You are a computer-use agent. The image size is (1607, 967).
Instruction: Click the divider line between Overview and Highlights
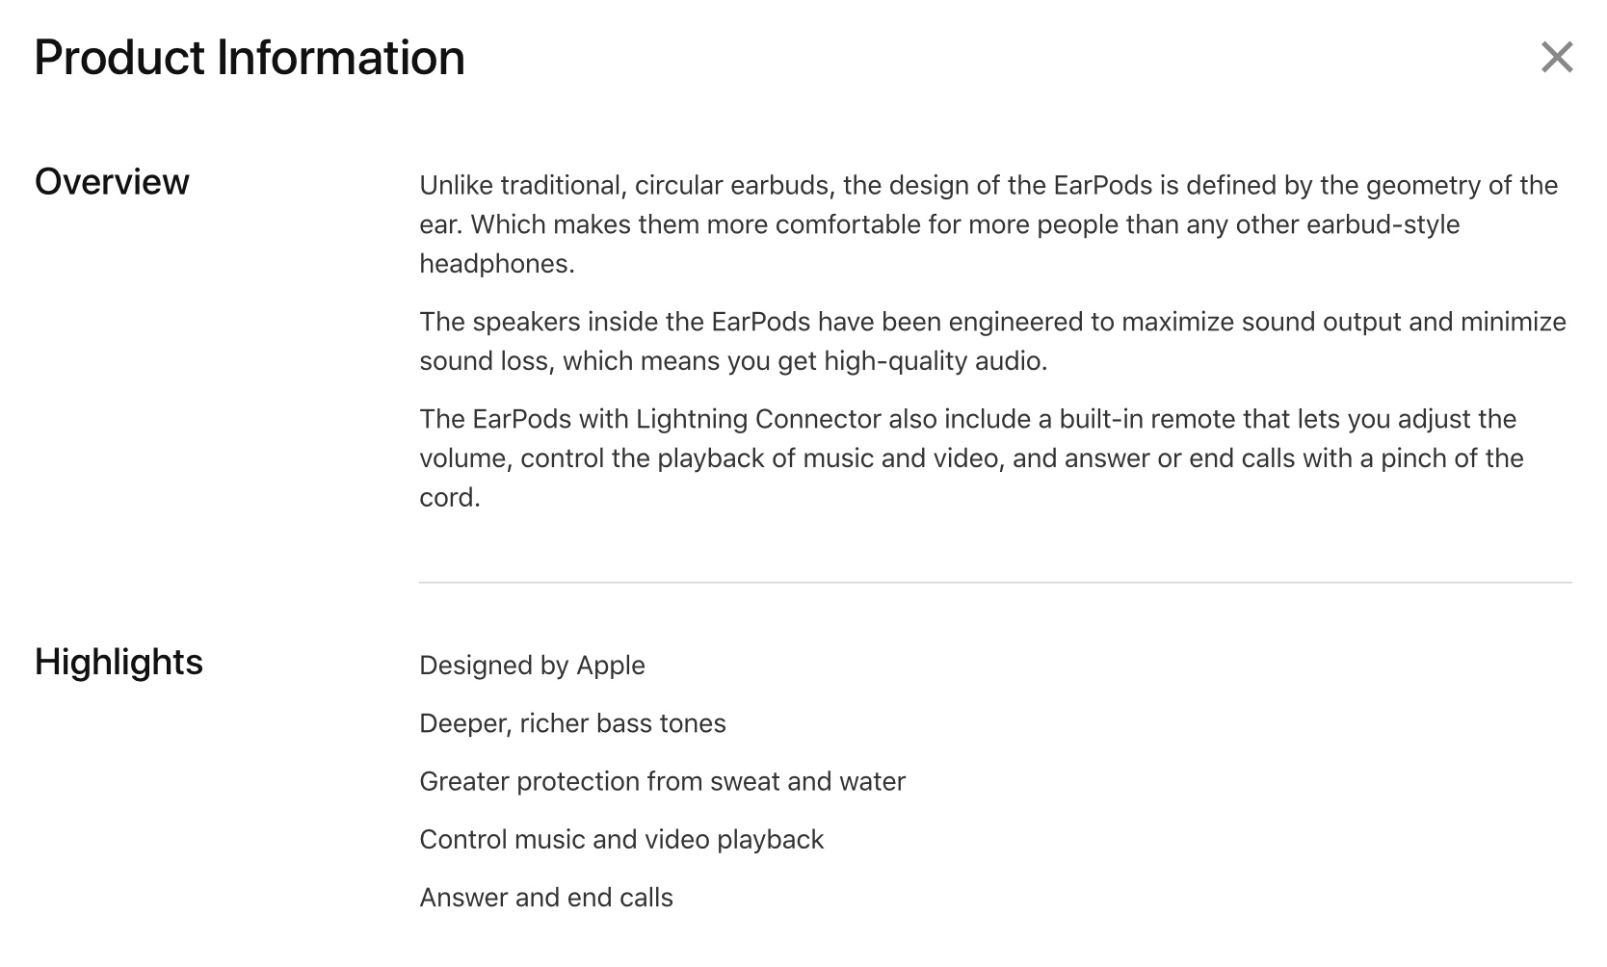pyautogui.click(x=995, y=583)
